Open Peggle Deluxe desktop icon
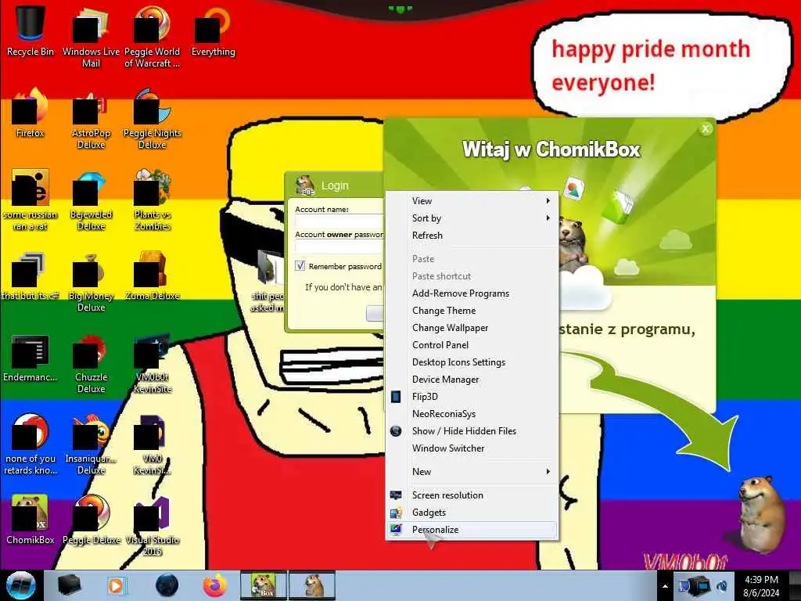 coord(91,520)
